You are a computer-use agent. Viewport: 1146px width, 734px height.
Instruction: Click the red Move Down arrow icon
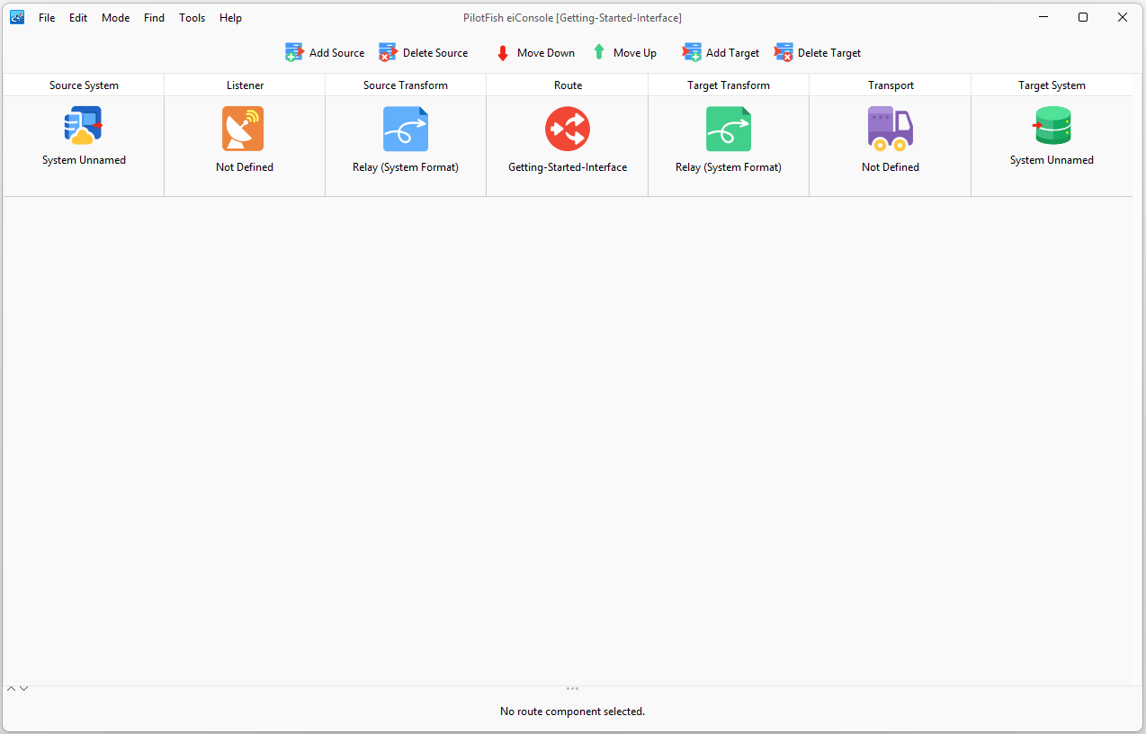pyautogui.click(x=503, y=53)
